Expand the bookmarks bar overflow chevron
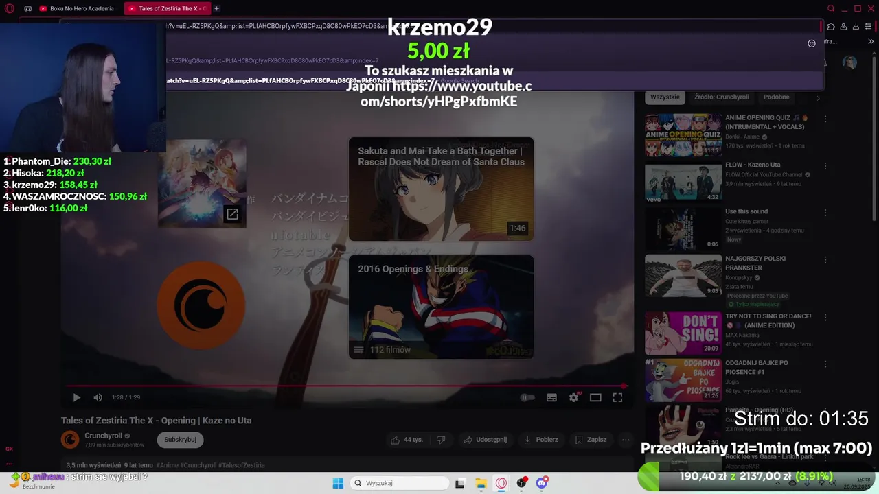Image resolution: width=879 pixels, height=494 pixels. (871, 42)
